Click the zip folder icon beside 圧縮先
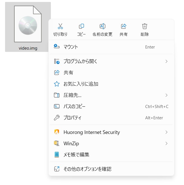 pyautogui.click(x=57, y=95)
